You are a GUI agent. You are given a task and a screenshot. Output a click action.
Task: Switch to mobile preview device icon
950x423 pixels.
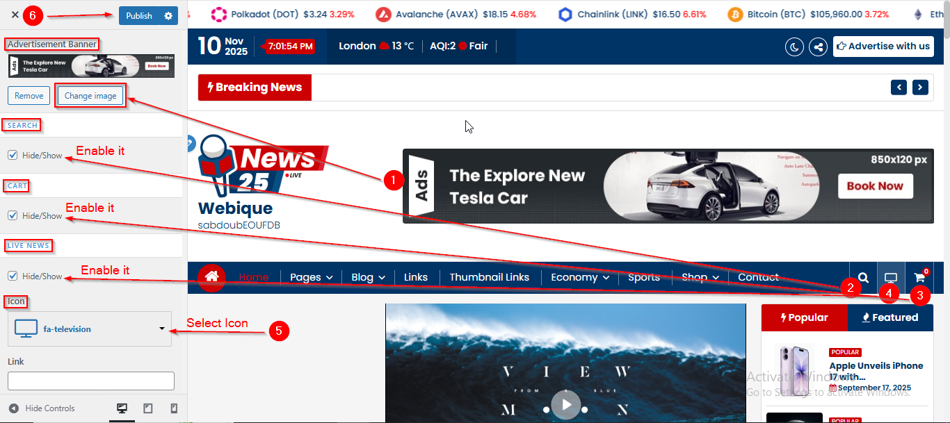click(174, 408)
